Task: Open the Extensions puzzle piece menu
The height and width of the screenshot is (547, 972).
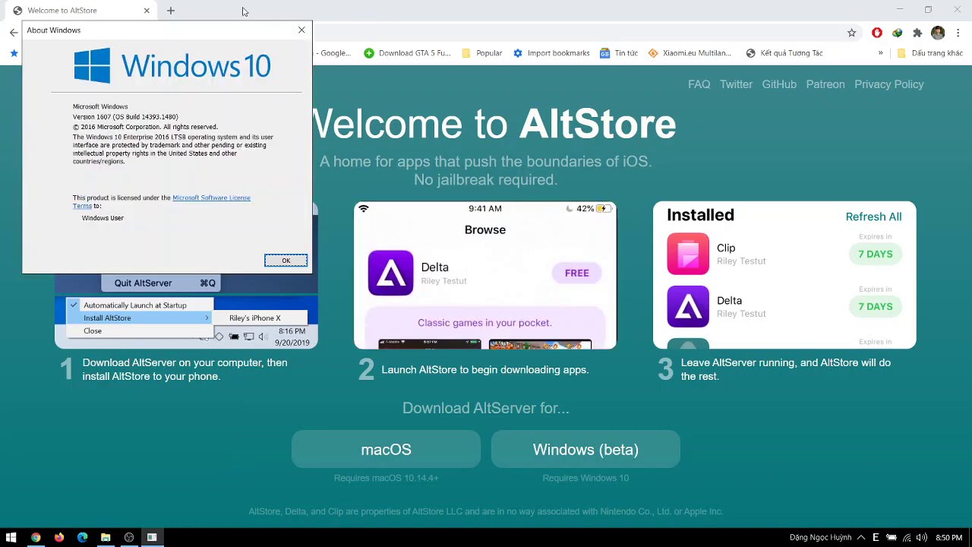Action: (x=917, y=33)
